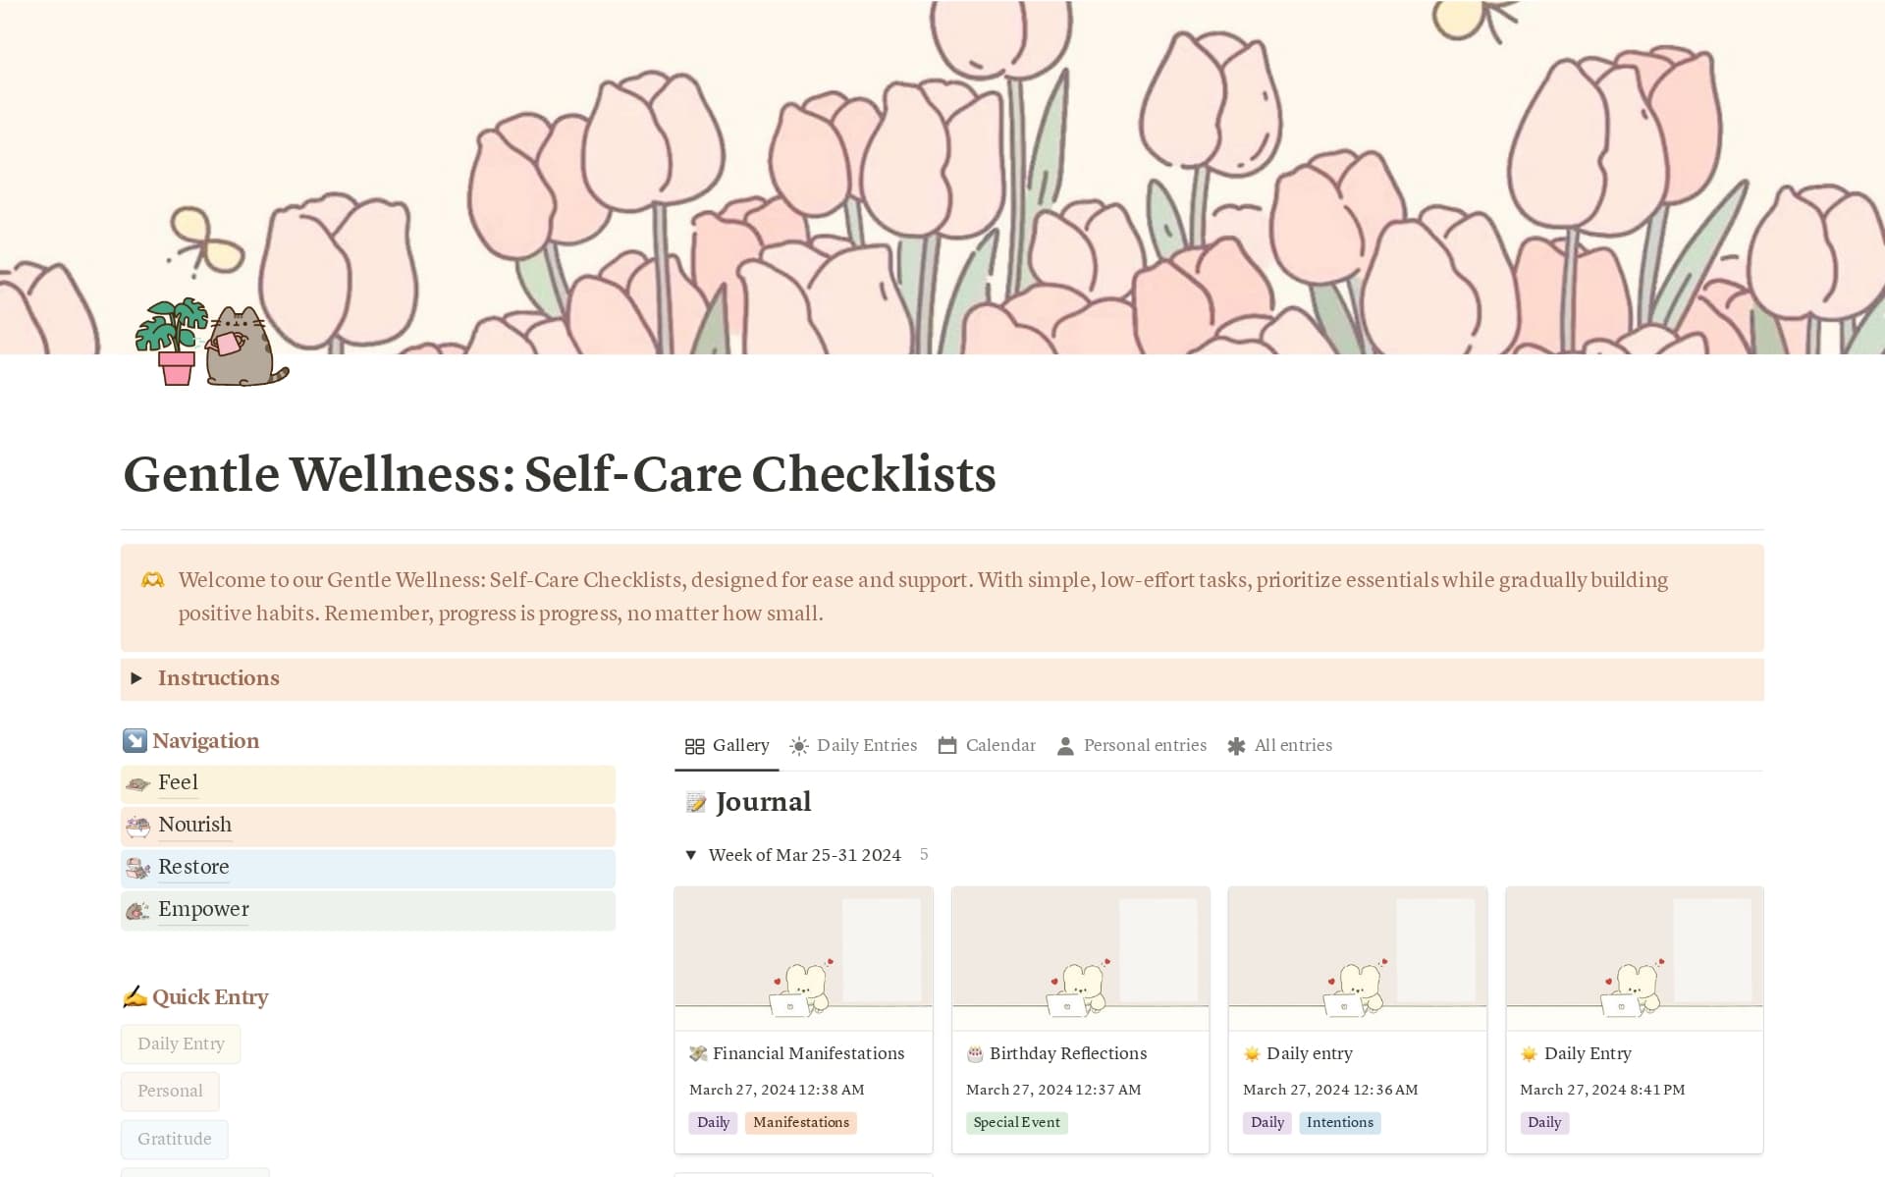
Task: Click the memo icon beside Journal heading
Action: [695, 802]
